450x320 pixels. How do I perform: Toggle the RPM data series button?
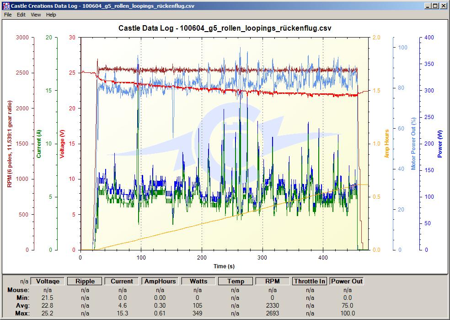273,281
